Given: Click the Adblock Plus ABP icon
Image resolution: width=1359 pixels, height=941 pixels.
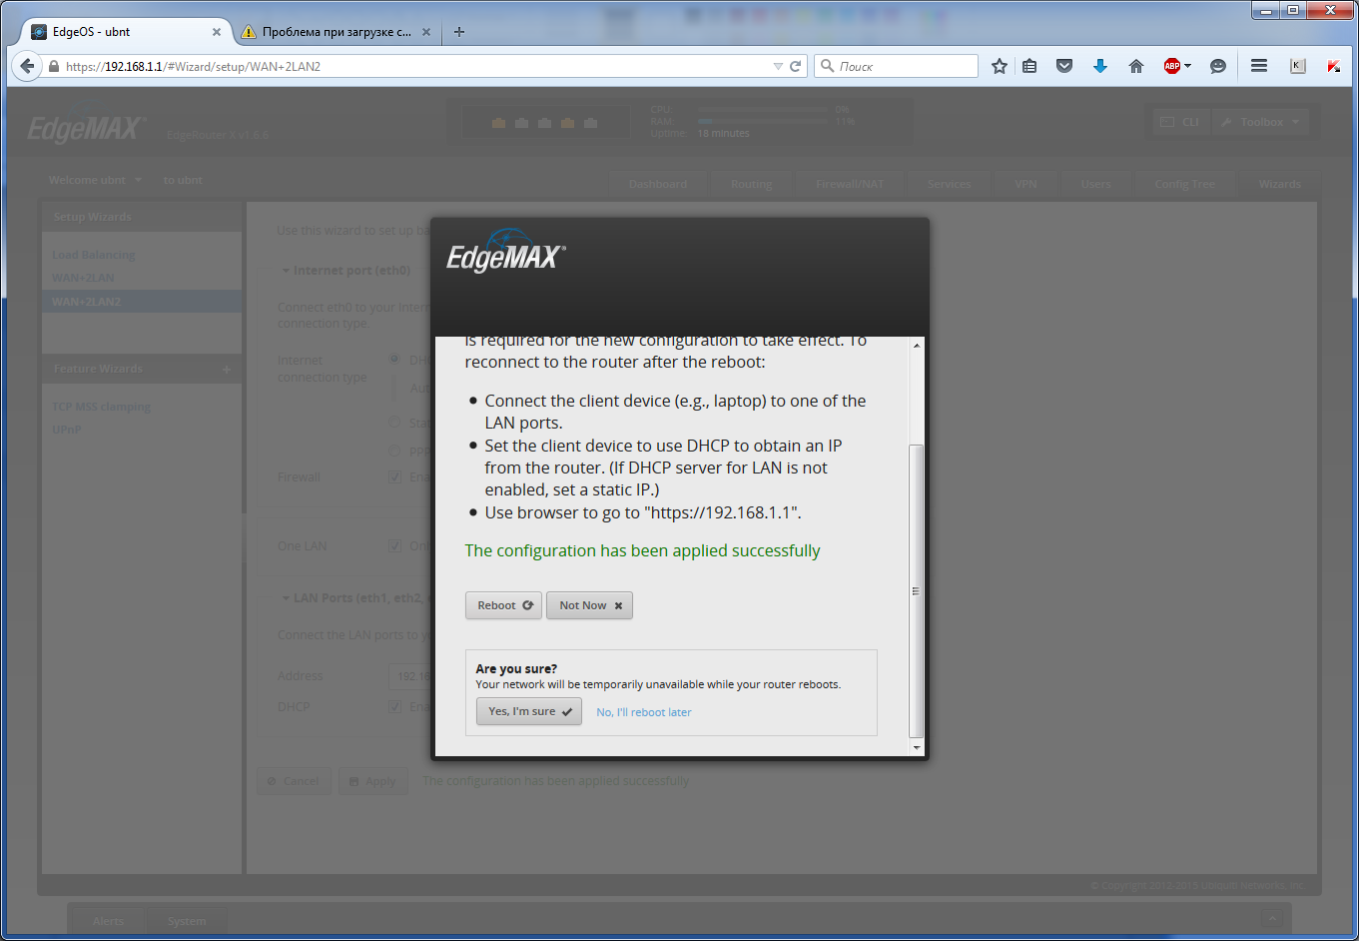Looking at the screenshot, I should pos(1172,66).
